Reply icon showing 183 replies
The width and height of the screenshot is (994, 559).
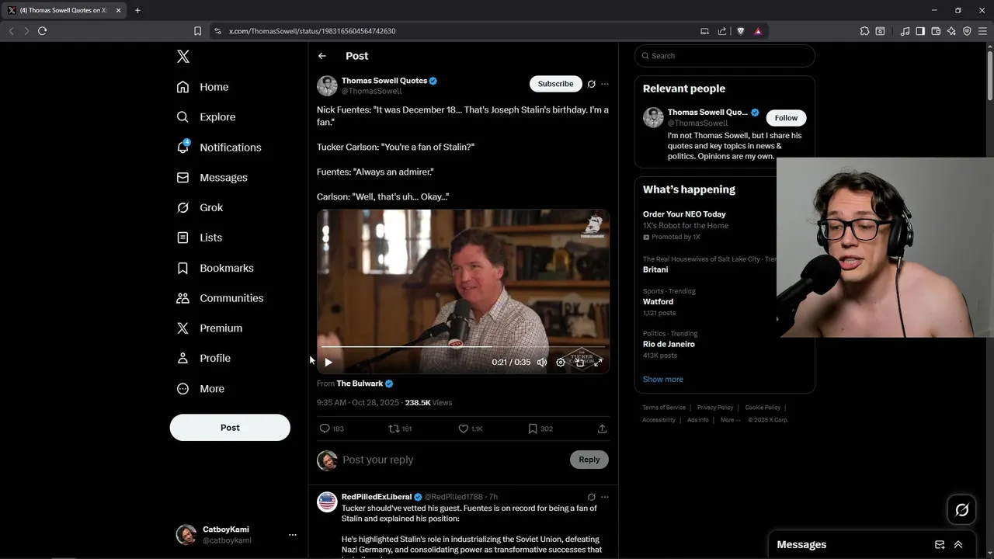click(332, 429)
